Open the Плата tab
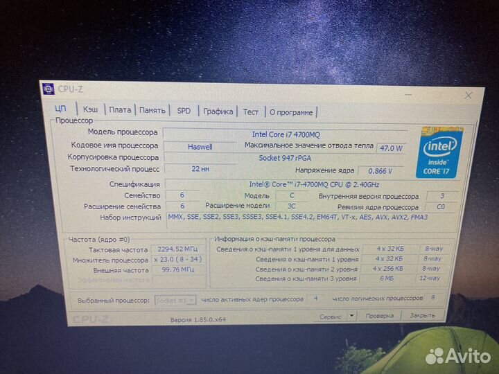Screen dimensions: 499x374 (x=120, y=110)
